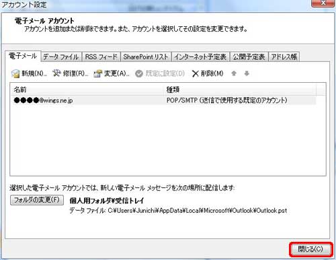Screen dimensions: 336x260
Task: Click the Outlook.pst data file path
Action: point(198,211)
